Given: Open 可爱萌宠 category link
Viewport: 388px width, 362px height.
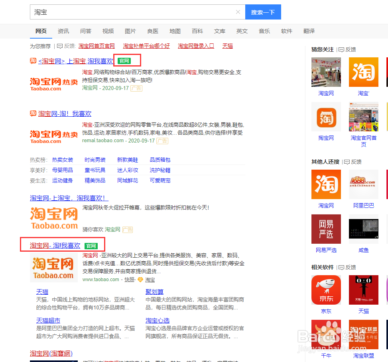Looking at the screenshot, I should coord(160,181).
